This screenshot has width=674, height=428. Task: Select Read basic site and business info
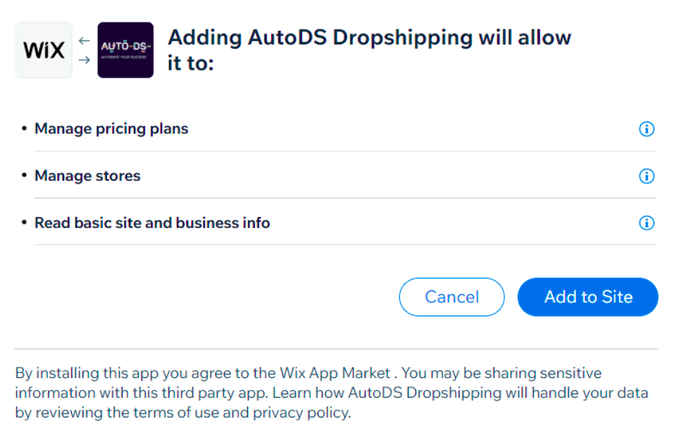(x=152, y=222)
